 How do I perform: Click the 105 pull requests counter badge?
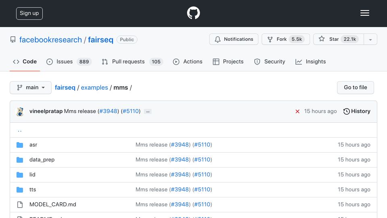tap(156, 61)
